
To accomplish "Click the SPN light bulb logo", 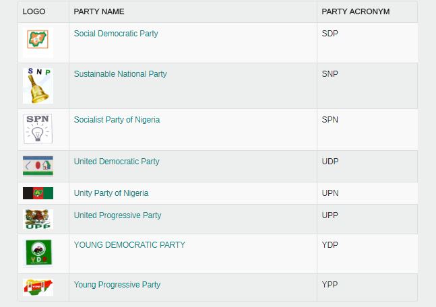I will [x=37, y=129].
